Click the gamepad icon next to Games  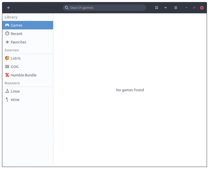click(x=7, y=25)
